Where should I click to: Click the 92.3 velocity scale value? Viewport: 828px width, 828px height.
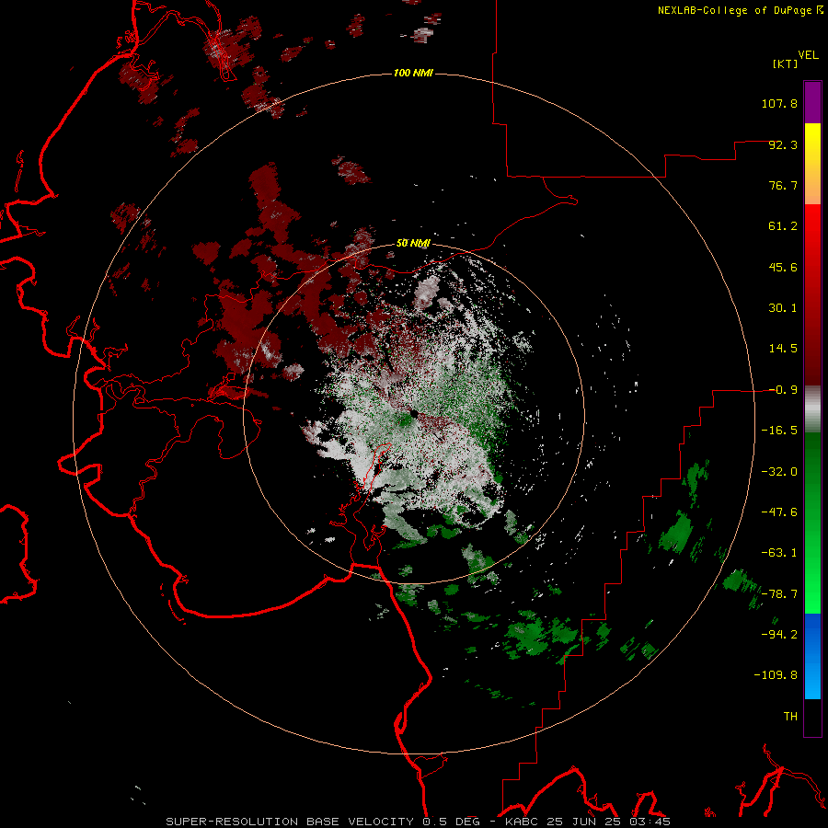point(783,144)
